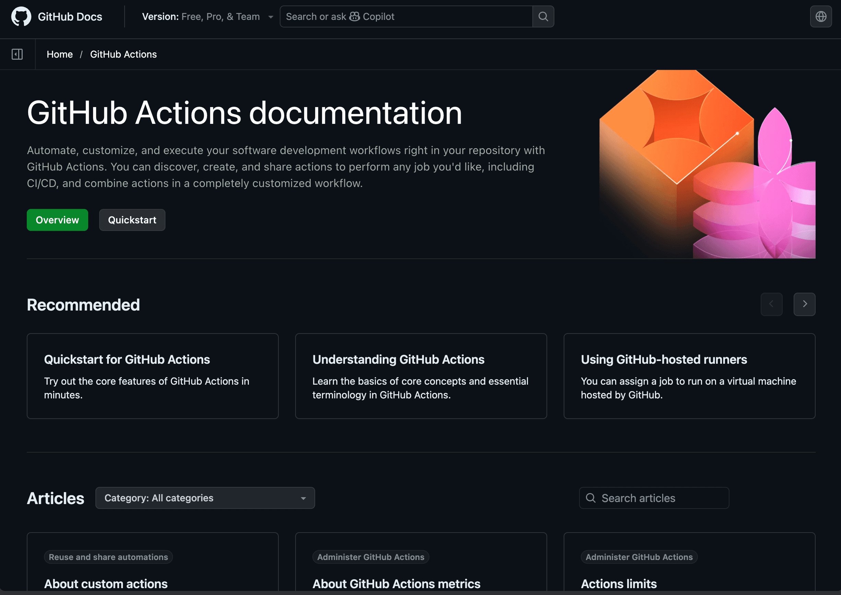
Task: Open Quickstart for GitHub Actions card
Action: click(152, 376)
